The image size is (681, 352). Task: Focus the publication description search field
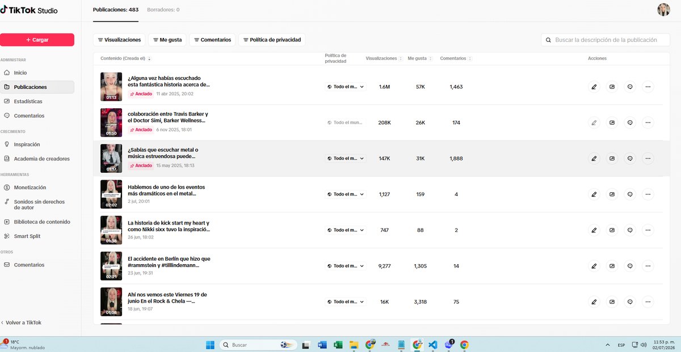[x=606, y=40]
